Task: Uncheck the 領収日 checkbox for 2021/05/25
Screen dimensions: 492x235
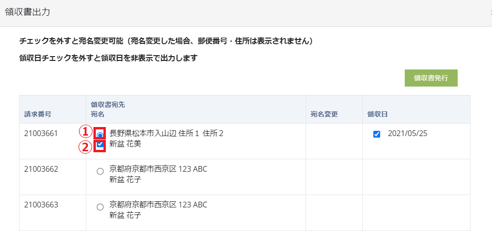Action: click(377, 135)
